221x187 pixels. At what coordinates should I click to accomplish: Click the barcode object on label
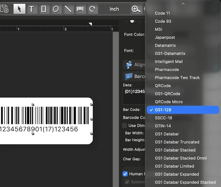[x=45, y=115]
